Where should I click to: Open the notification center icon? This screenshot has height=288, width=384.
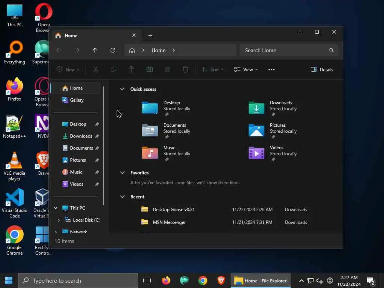coord(371,280)
